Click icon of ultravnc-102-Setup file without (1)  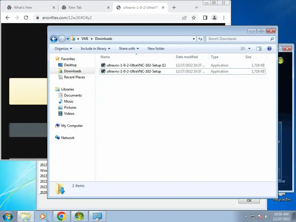(103, 71)
